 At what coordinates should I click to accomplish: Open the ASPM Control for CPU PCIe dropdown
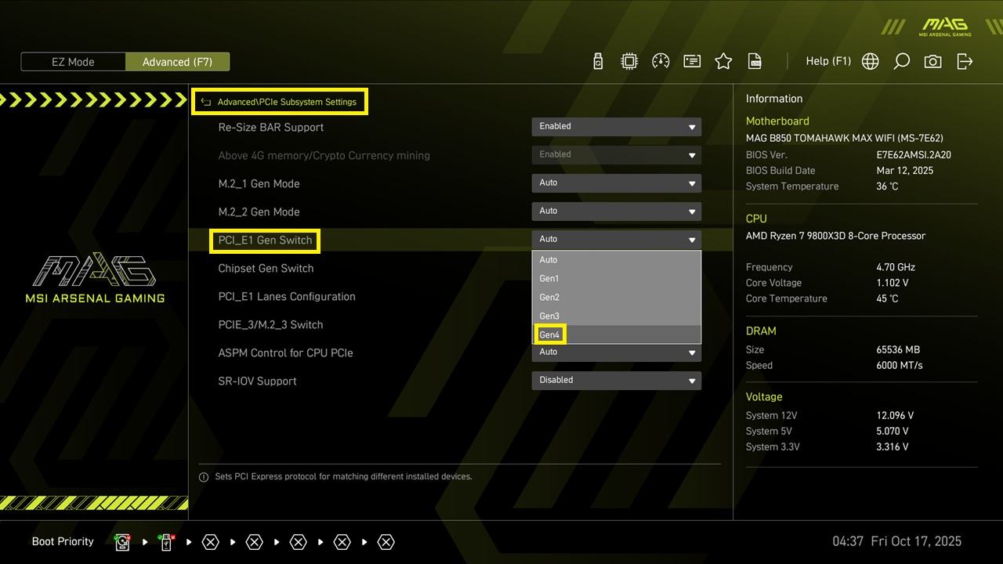click(616, 352)
